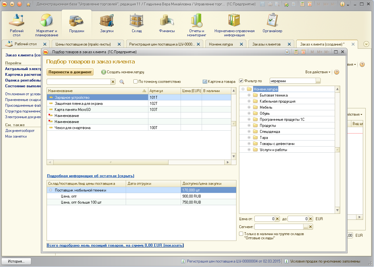
Task: Click Карточка товара button
Action: coord(219,82)
